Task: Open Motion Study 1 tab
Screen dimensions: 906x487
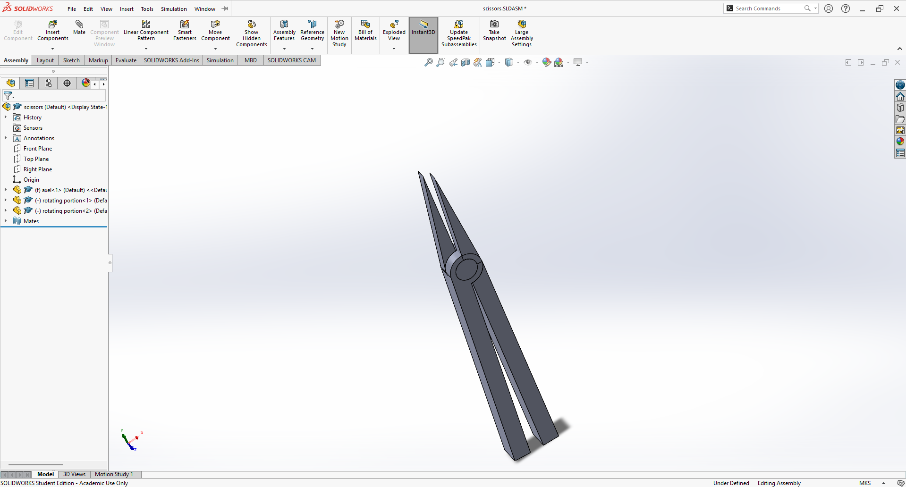Action: tap(114, 474)
